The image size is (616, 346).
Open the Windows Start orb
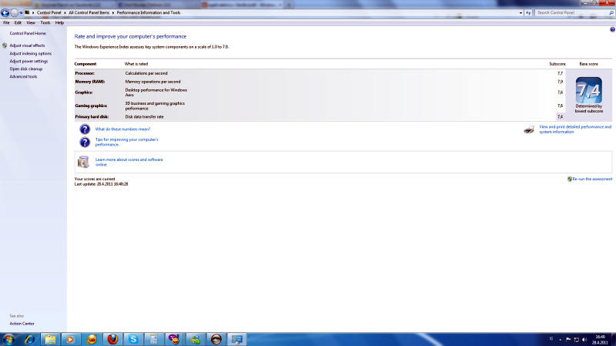[x=9, y=338]
